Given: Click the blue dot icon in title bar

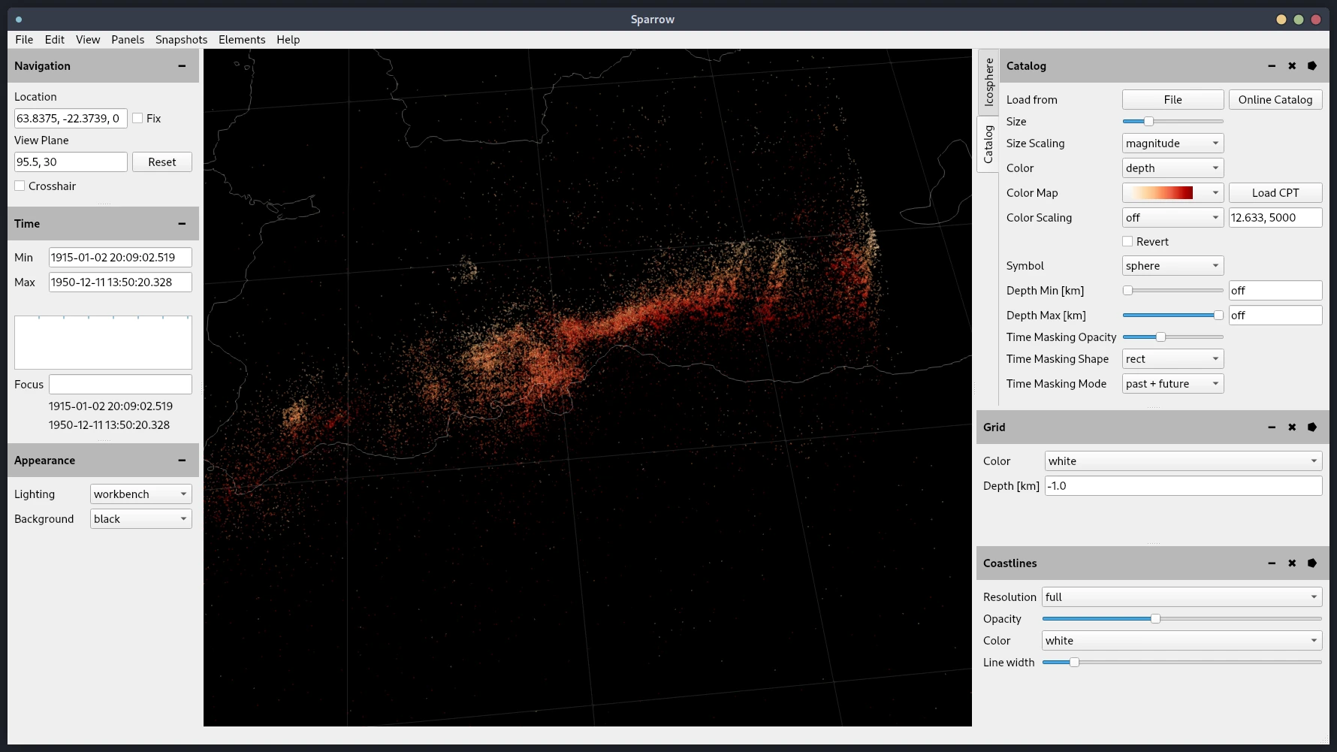Looking at the screenshot, I should point(19,20).
